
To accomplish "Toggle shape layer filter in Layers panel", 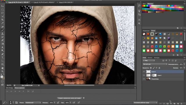I will pos(173,61).
